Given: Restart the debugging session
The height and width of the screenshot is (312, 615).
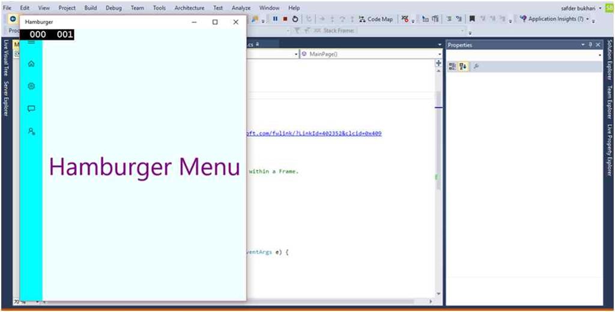Looking at the screenshot, I should (x=295, y=19).
